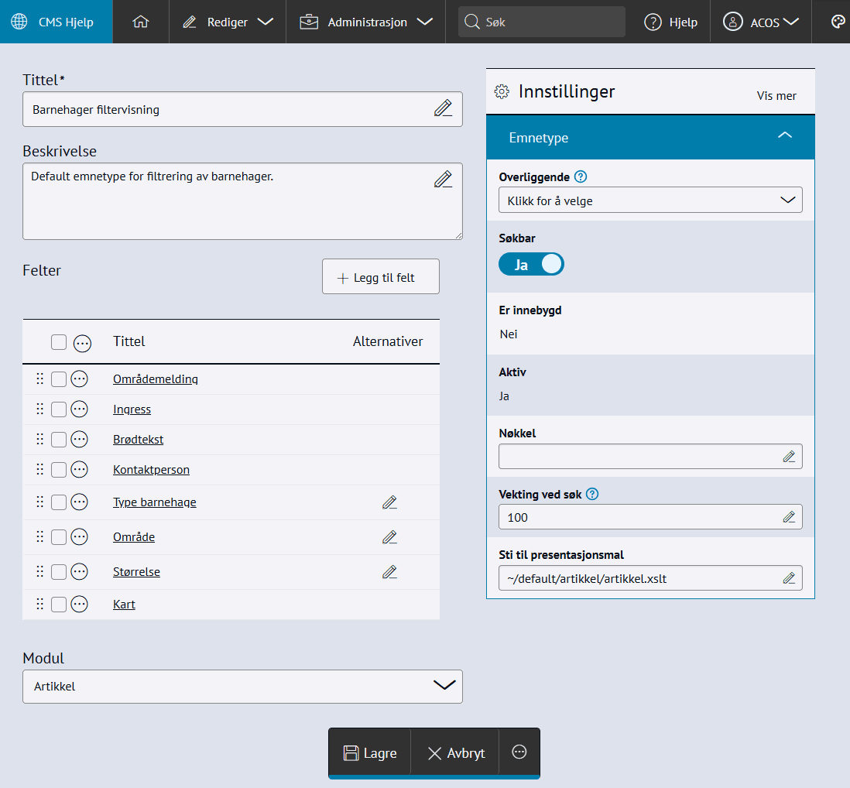Save changes with the Lagre button
This screenshot has width=850, height=788.
click(370, 753)
